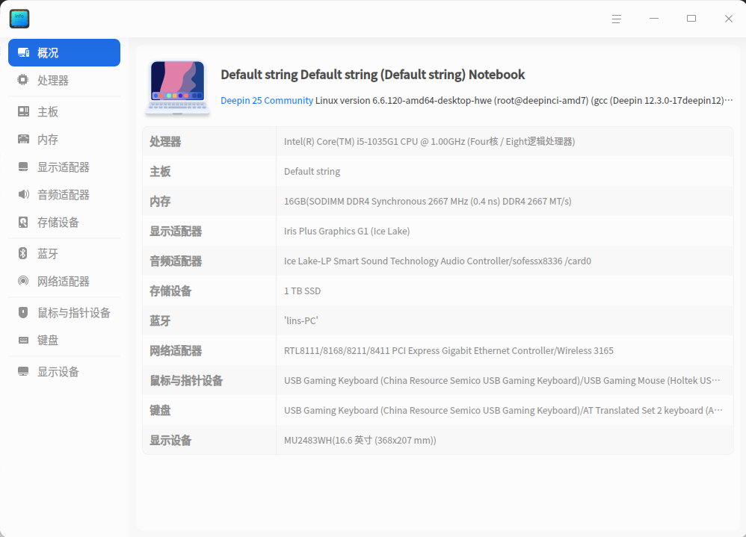746x537 pixels.
Task: Select 鼠标与指针设备 sidebar entry
Action: click(x=64, y=312)
